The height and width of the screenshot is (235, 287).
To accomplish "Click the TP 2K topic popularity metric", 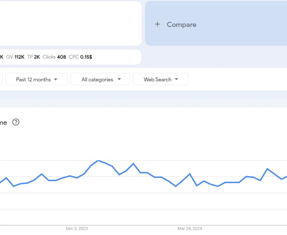I will click(x=34, y=57).
